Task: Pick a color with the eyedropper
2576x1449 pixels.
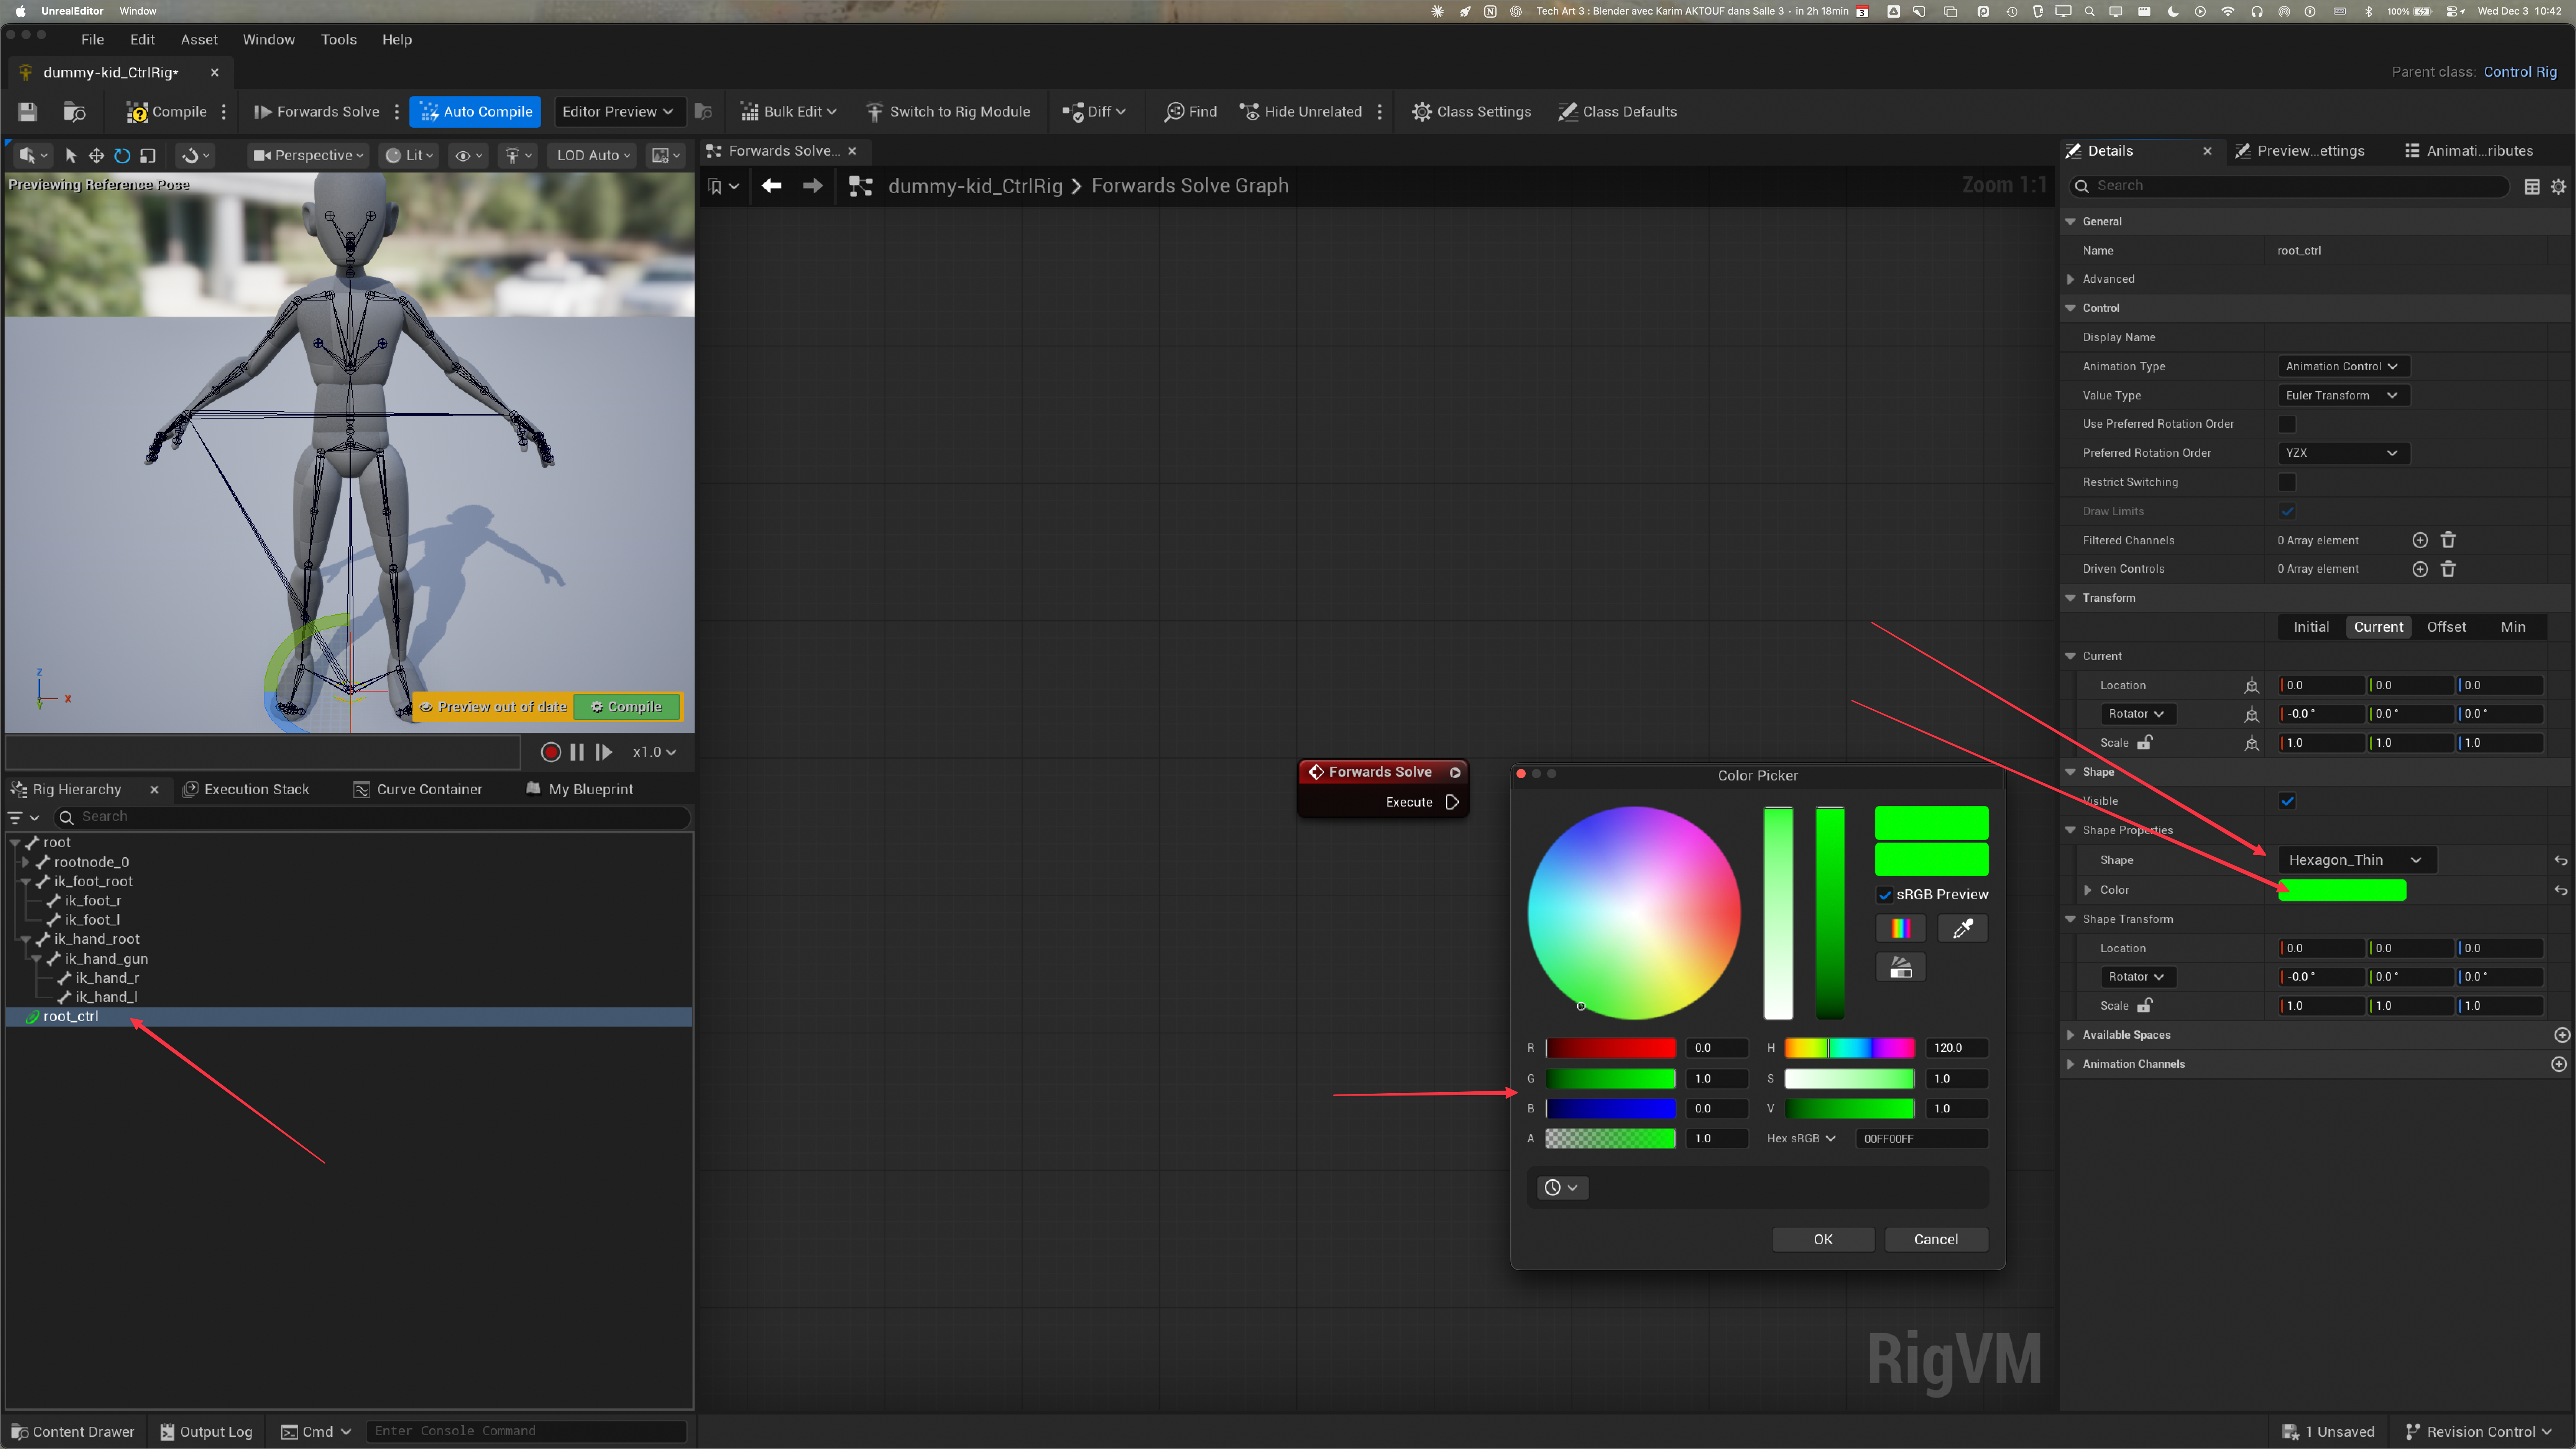Action: pyautogui.click(x=1963, y=928)
